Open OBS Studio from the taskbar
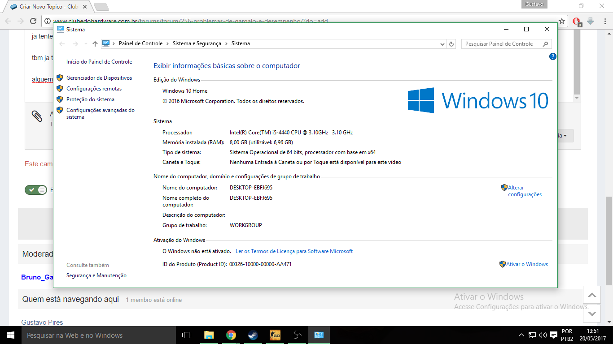 pyautogui.click(x=297, y=335)
